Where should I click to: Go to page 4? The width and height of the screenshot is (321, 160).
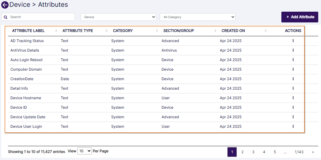click(264, 152)
